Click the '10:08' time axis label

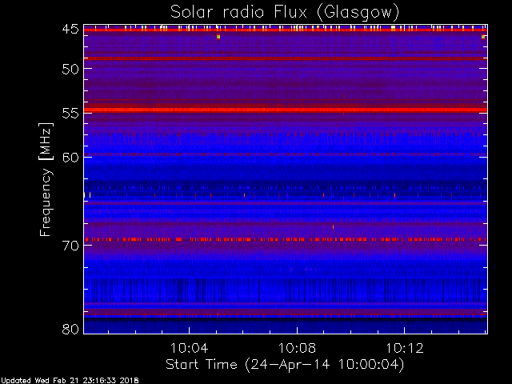[297, 348]
